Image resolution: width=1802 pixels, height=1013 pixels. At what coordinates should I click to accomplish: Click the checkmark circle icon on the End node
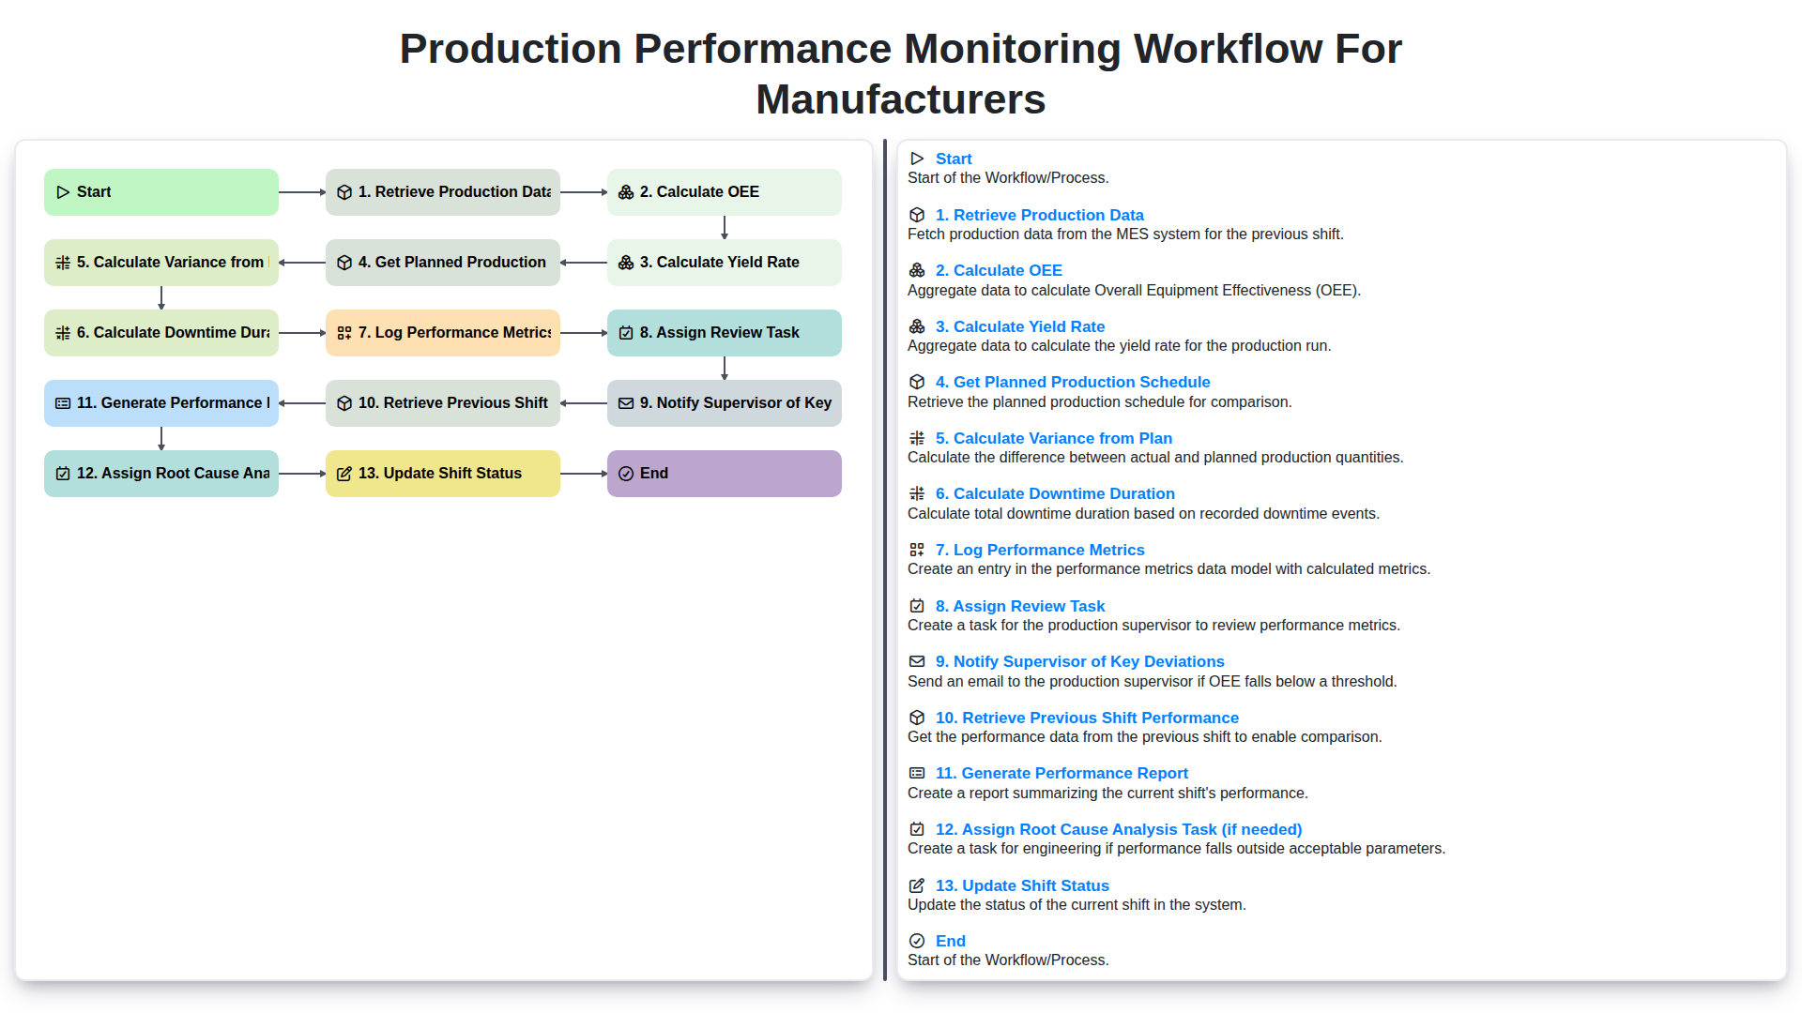coord(626,473)
